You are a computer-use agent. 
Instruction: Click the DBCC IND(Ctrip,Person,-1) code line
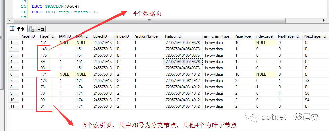coord(65,12)
